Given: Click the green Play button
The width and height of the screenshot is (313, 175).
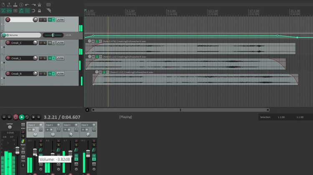Looking at the screenshot, I should pyautogui.click(x=22, y=117).
